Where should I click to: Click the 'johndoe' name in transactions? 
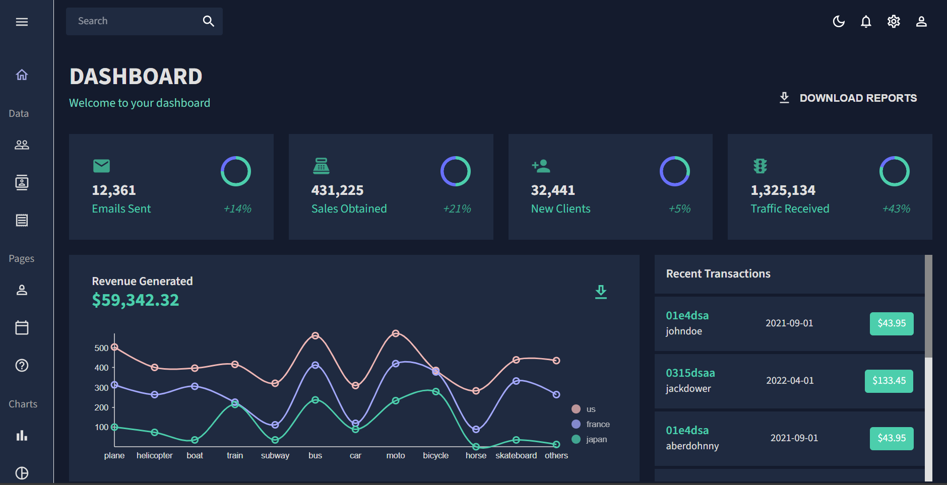pos(684,331)
